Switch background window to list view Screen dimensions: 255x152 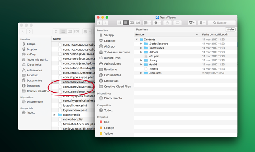pyautogui.click(x=63, y=31)
